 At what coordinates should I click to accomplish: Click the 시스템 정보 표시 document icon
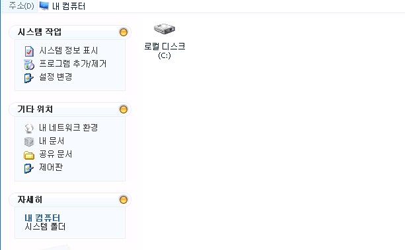pyautogui.click(x=29, y=51)
